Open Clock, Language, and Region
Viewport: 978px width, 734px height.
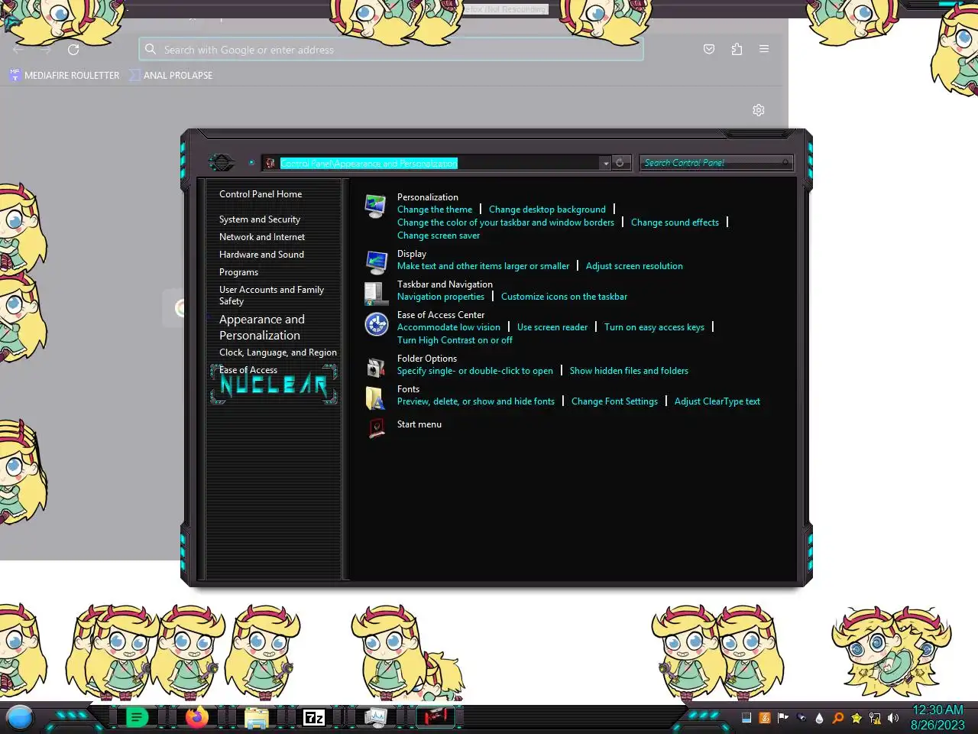click(x=278, y=352)
